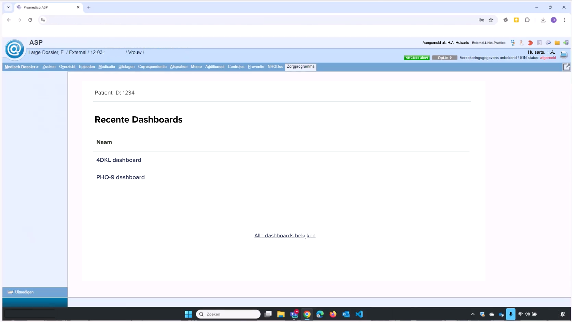Open the browser extensions puzzle icon
This screenshot has height=322, width=572.
pyautogui.click(x=527, y=20)
